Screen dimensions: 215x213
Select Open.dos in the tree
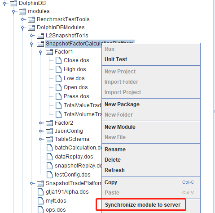tap(75, 87)
